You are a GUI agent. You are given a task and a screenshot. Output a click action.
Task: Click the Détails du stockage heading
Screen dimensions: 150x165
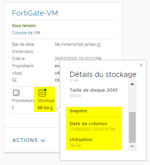pos(103,75)
